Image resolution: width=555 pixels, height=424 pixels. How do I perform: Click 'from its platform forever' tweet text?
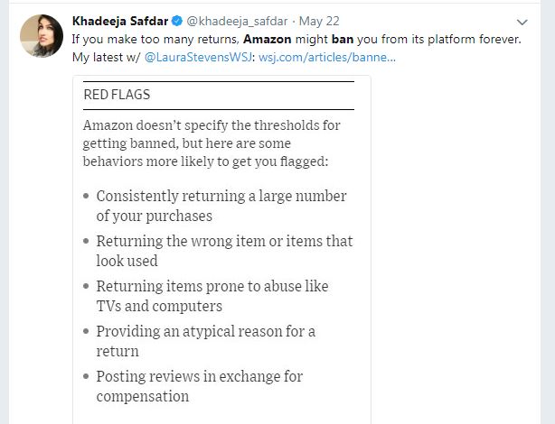coord(452,40)
